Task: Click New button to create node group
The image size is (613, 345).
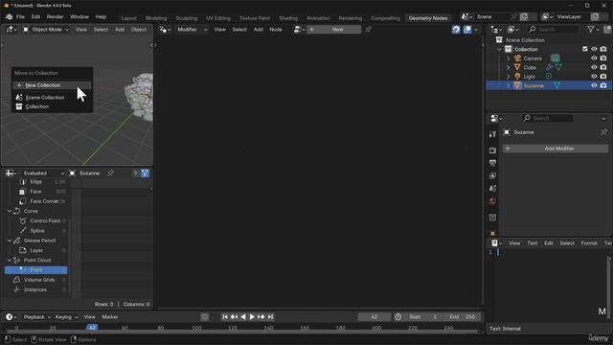Action: (x=334, y=30)
